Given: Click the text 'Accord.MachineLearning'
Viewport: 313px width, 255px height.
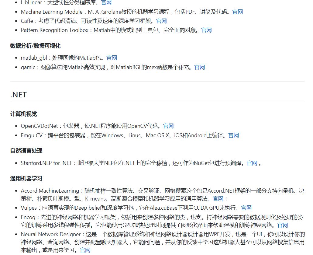Looking at the screenshot, I should (50, 191).
